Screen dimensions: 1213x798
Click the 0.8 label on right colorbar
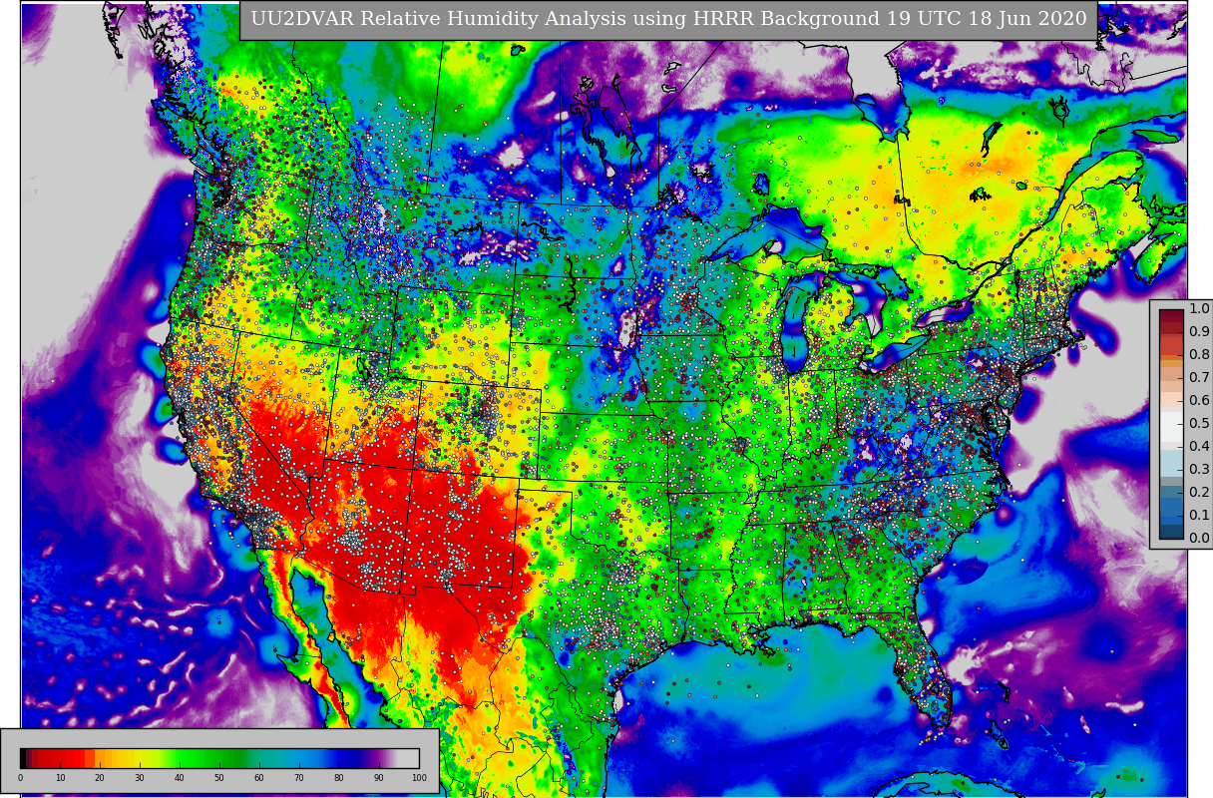pyautogui.click(x=1199, y=355)
